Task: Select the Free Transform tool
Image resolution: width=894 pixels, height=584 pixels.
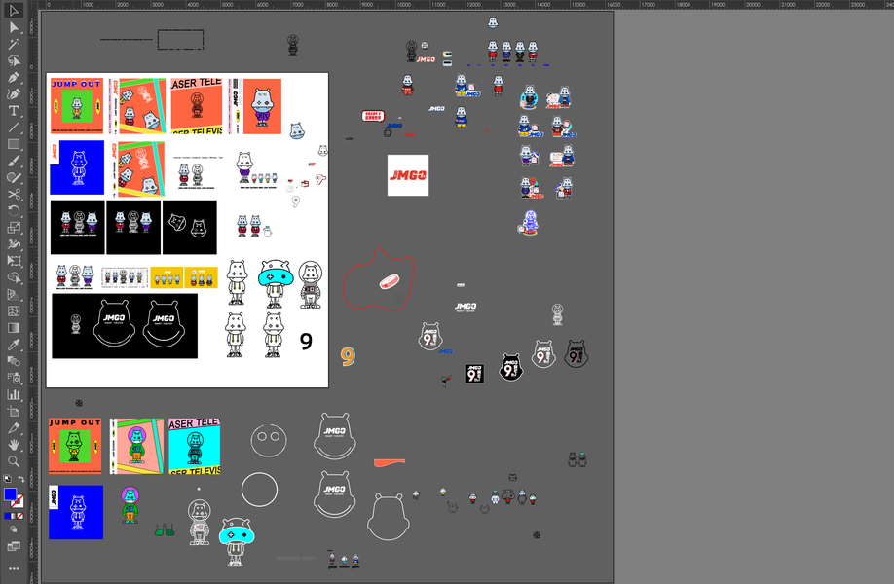Action: (13, 261)
